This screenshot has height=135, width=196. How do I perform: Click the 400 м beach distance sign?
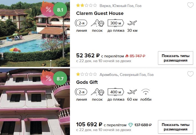[116, 92]
